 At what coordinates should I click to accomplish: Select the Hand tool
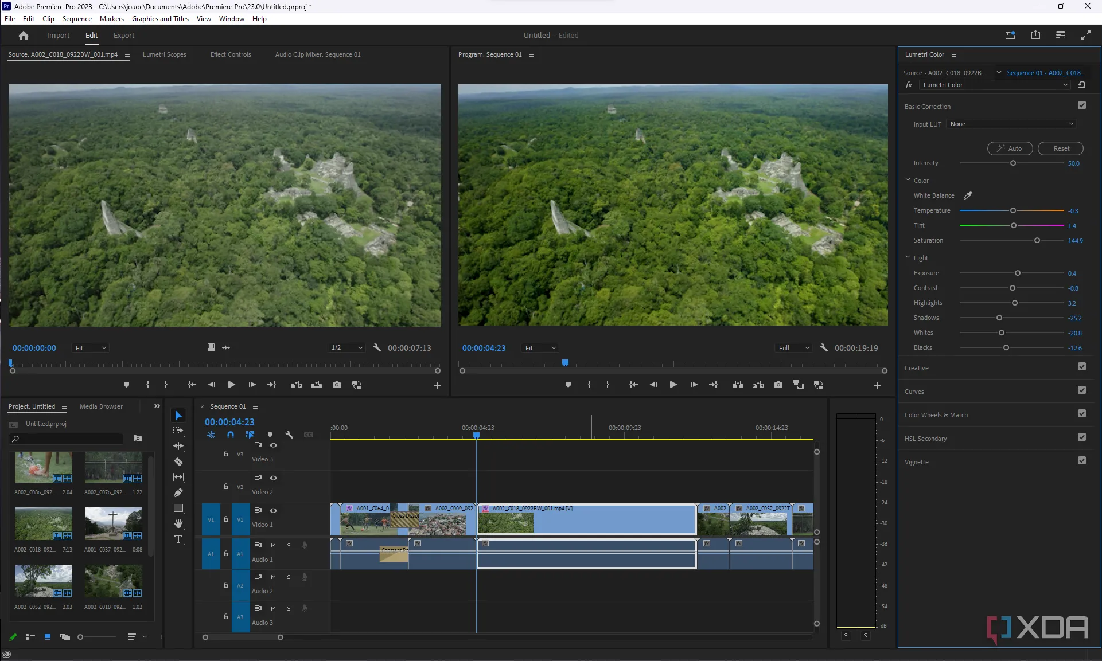point(178,523)
